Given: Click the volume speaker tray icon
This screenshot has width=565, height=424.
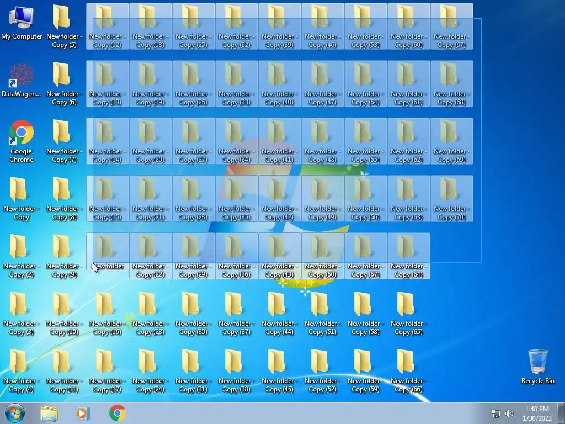Looking at the screenshot, I should tap(509, 414).
